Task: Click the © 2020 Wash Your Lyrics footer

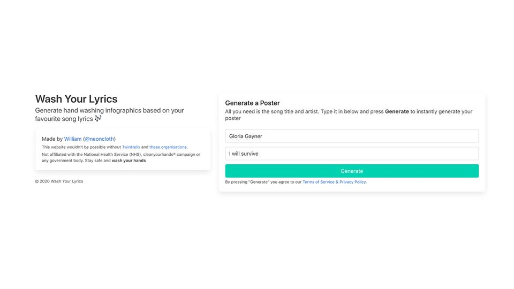Action: tap(59, 181)
